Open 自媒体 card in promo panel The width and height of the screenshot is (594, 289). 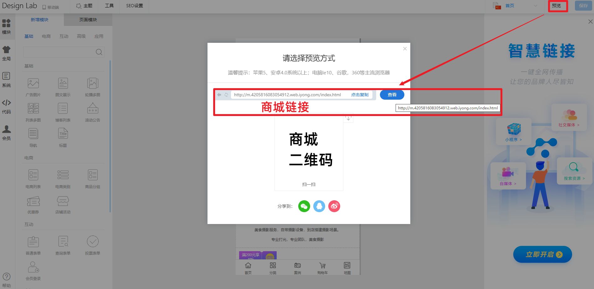pyautogui.click(x=508, y=176)
